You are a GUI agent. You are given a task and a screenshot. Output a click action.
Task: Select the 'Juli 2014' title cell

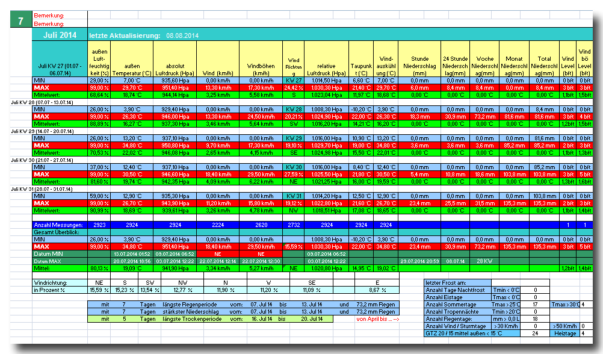60,35
